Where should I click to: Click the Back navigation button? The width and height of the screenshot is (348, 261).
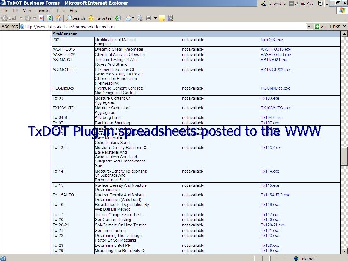tap(9, 18)
